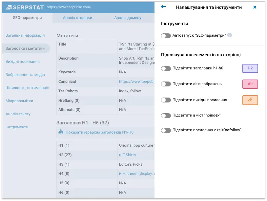Click the info icon next to Автозапуск
Image resolution: width=267 pixels, height=201 pixels.
point(230,35)
